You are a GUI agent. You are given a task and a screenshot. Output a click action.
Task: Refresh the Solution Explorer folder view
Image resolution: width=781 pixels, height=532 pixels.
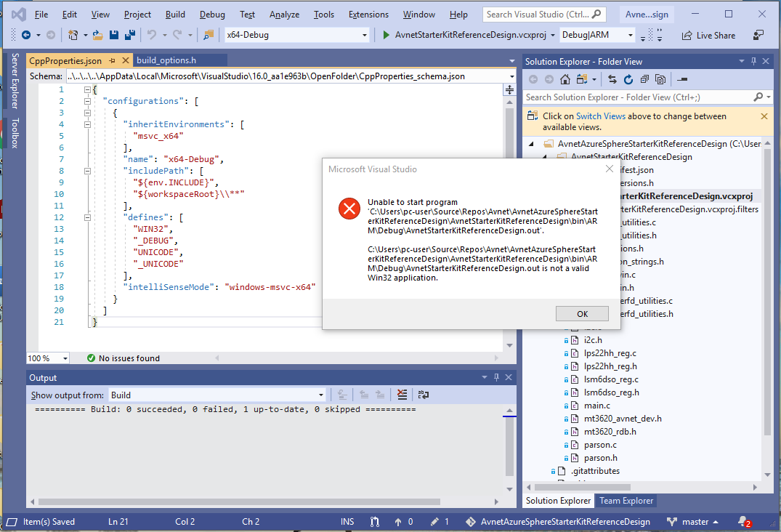[628, 79]
